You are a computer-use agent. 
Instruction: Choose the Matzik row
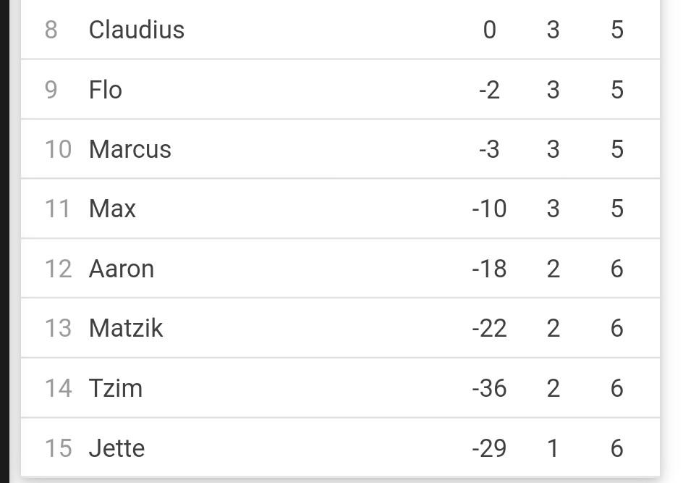[340, 328]
